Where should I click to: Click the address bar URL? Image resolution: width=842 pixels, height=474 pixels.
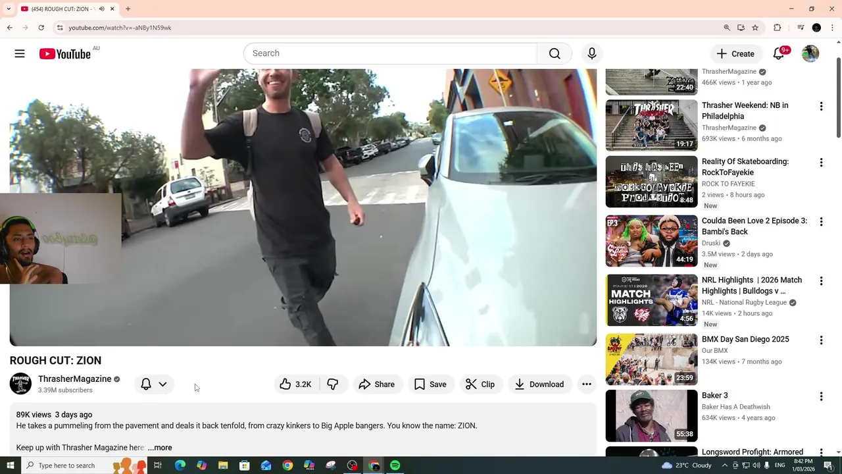tap(120, 28)
